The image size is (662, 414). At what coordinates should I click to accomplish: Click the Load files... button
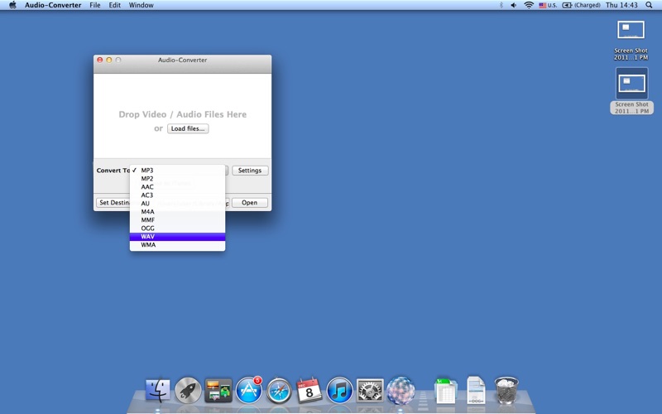[188, 128]
